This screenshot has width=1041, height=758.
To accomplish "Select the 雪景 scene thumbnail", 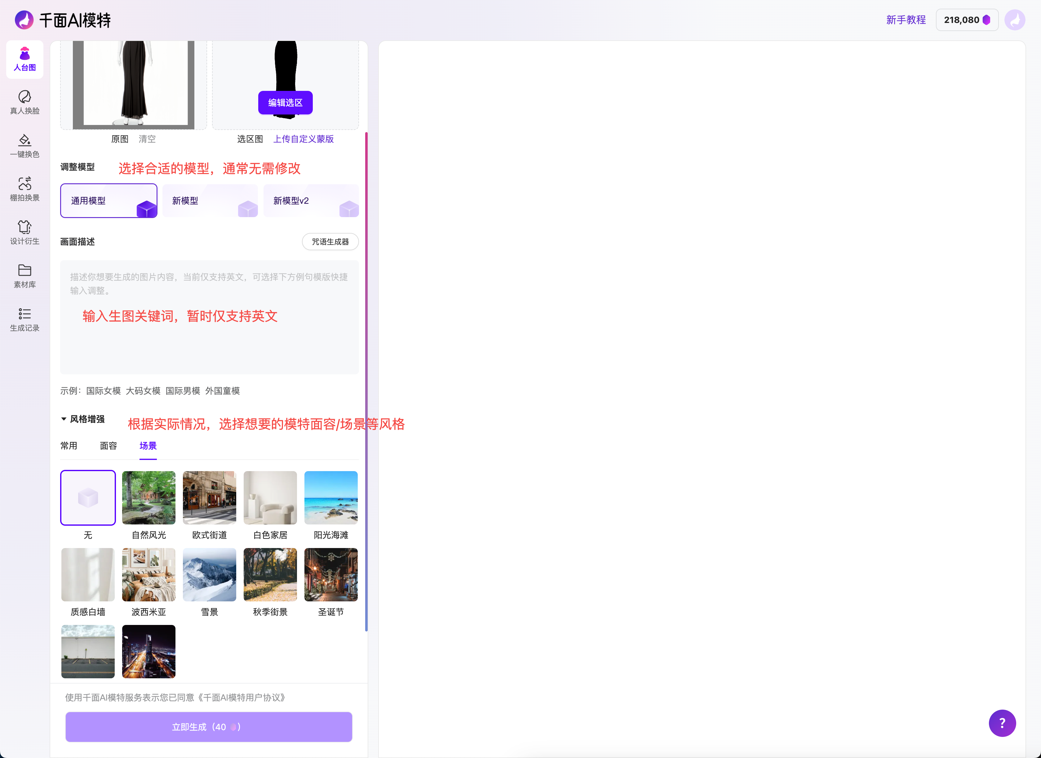I will (x=209, y=575).
